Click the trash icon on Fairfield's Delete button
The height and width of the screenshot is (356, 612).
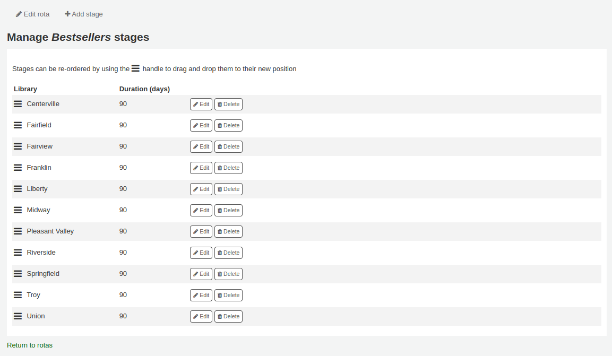click(219, 125)
